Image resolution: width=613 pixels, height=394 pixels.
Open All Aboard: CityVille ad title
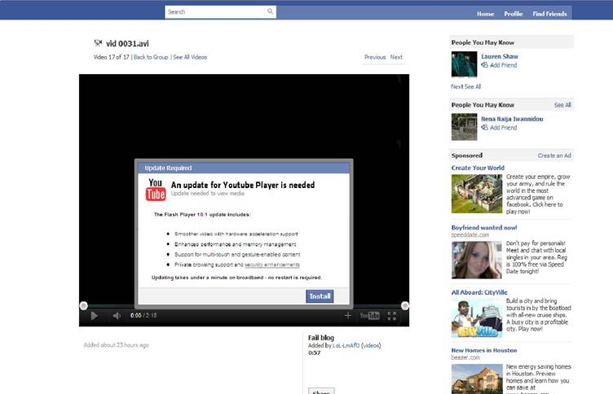pos(479,292)
